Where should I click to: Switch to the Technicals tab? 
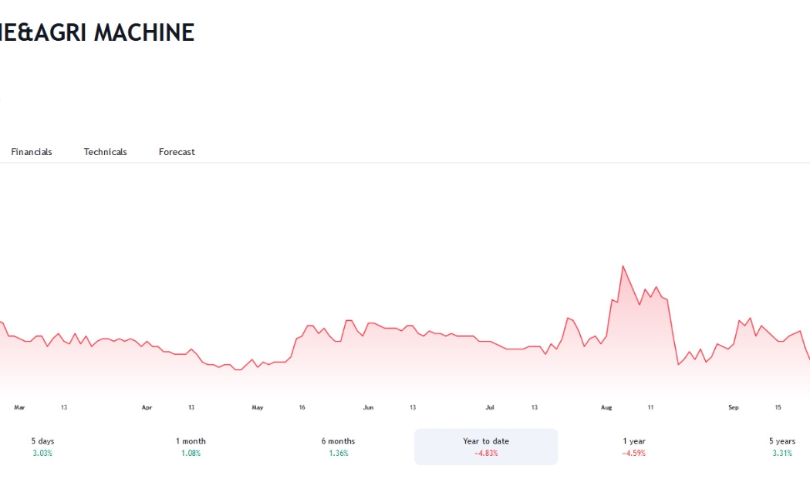click(106, 152)
